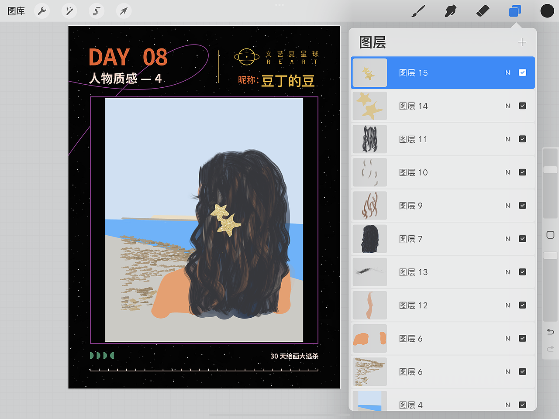559x419 pixels.
Task: Select the Eraser tool
Action: pos(483,11)
